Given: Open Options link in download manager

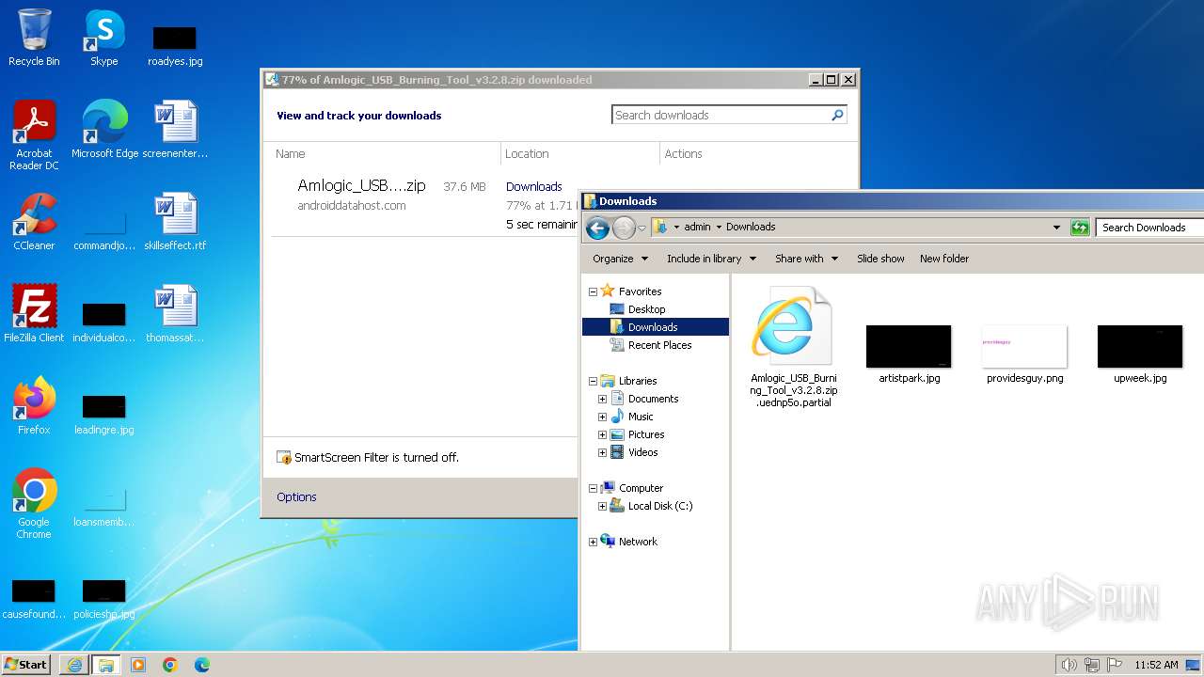Looking at the screenshot, I should click(296, 496).
